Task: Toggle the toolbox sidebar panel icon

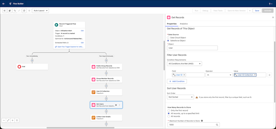Action: pos(5,11)
